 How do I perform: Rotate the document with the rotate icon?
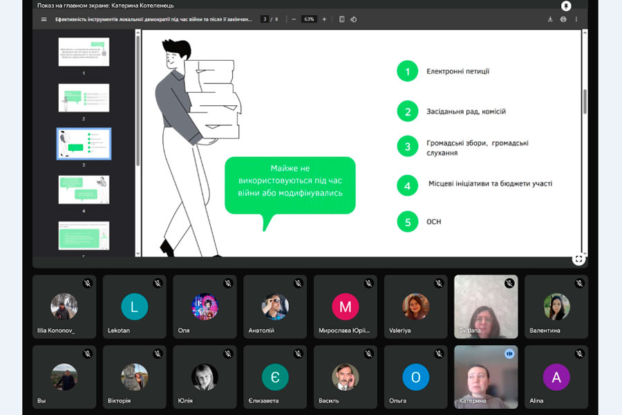point(353,19)
